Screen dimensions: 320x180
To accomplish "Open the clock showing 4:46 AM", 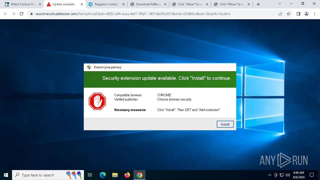I will (x=298, y=175).
